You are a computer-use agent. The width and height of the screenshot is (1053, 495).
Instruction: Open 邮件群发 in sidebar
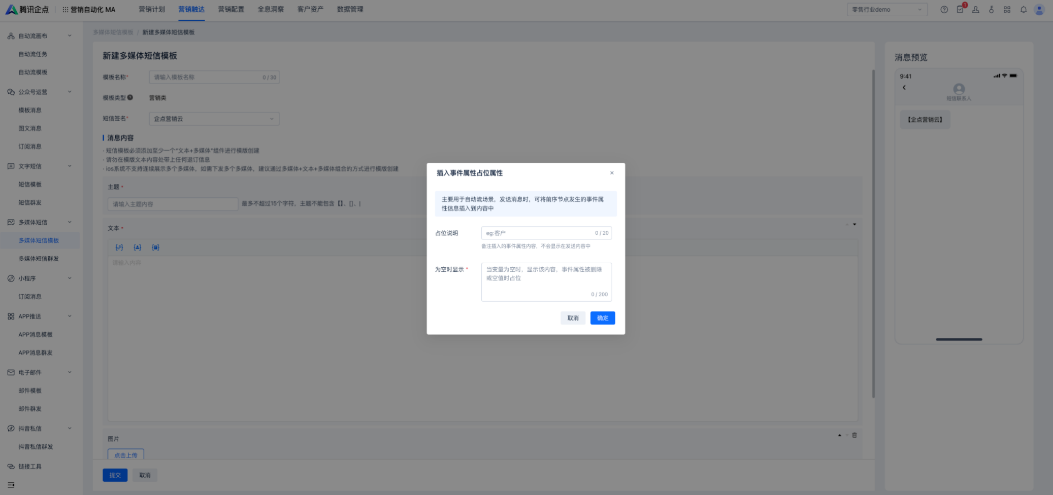30,409
